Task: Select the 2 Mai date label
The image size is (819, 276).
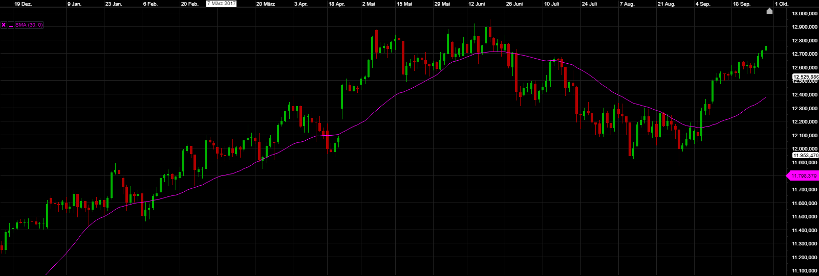Action: click(x=369, y=4)
